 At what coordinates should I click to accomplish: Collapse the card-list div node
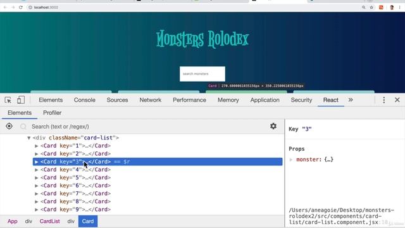tap(29, 138)
